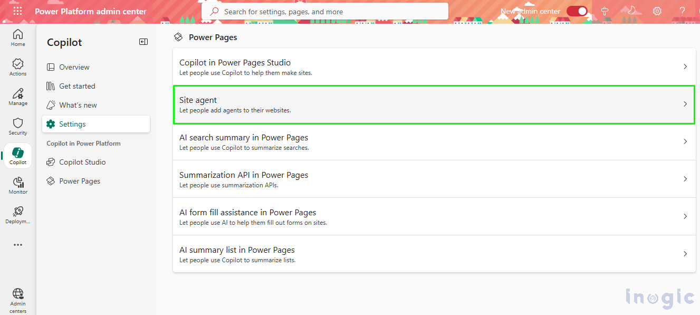Image resolution: width=700 pixels, height=315 pixels.
Task: Open Copilot in Power Pages Studio setting
Action: [434, 67]
